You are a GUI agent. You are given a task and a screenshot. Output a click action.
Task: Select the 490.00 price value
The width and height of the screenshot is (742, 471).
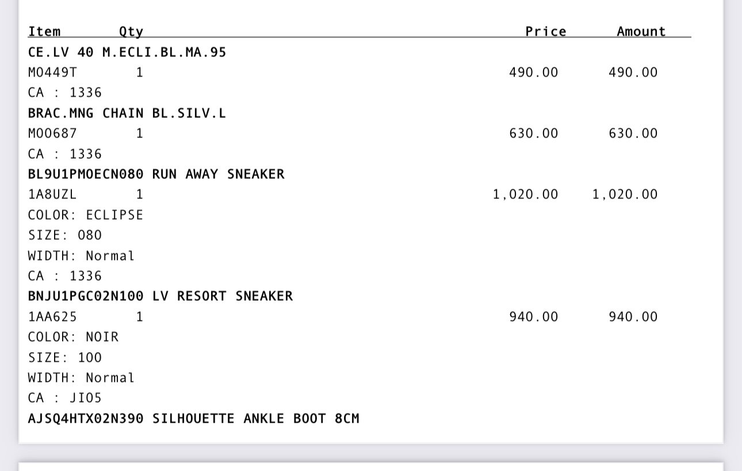[534, 72]
